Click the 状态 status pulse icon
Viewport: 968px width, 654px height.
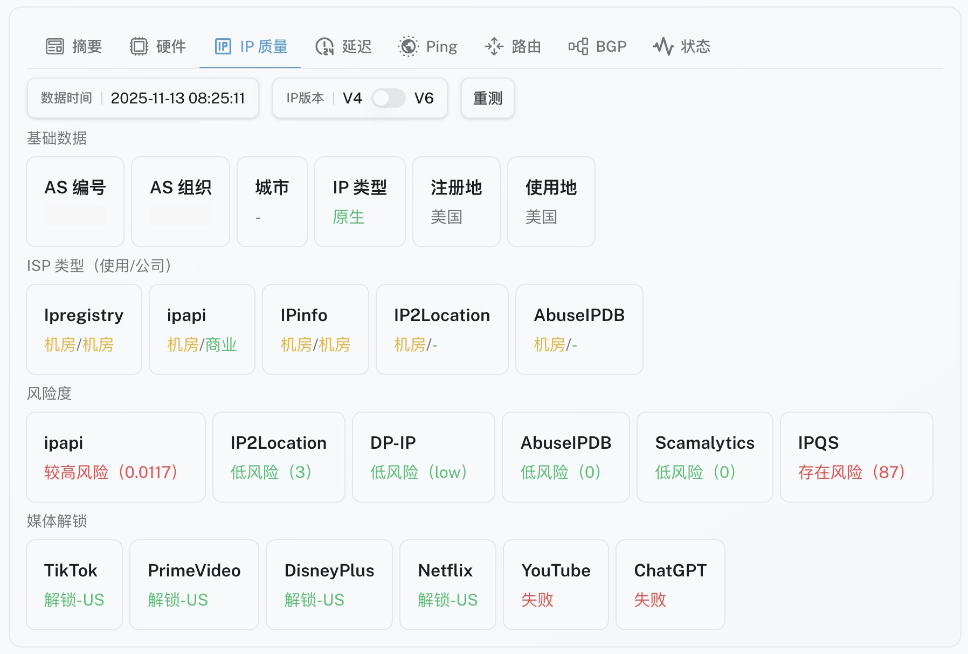coord(663,47)
